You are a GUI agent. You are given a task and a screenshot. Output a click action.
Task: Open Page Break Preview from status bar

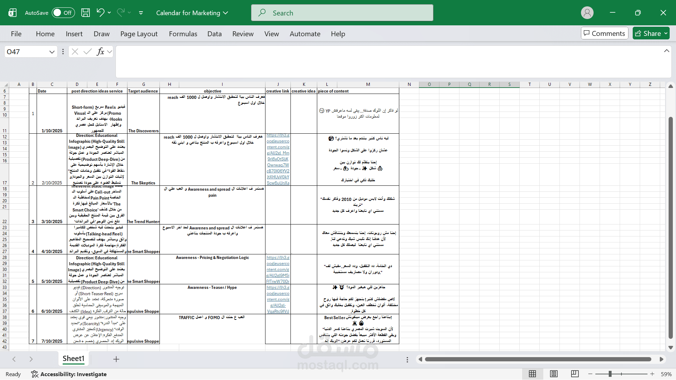(x=575, y=374)
